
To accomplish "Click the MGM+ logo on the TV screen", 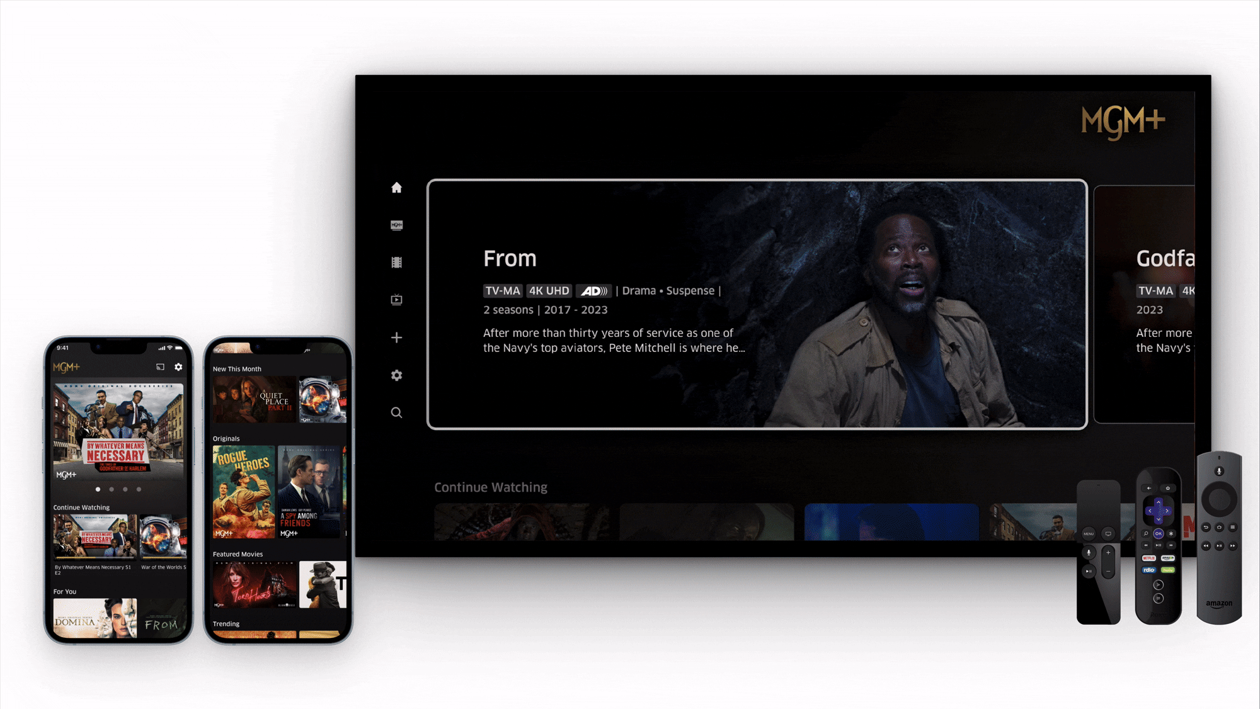I will [1123, 123].
